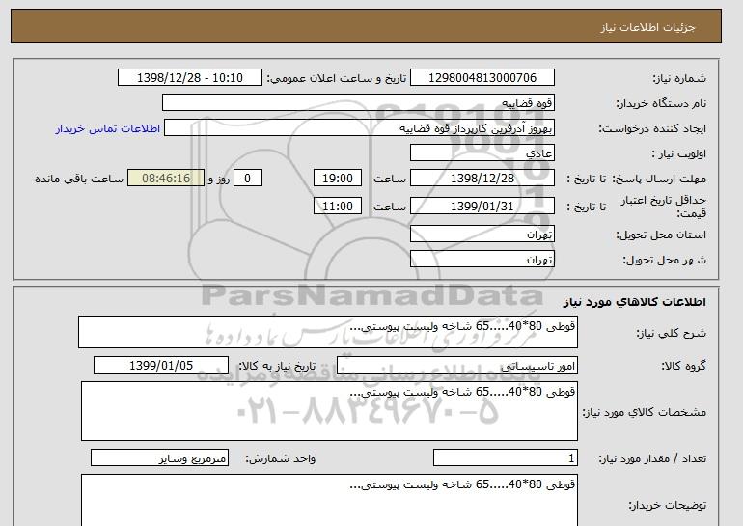Click the label استان محل تحویل

pyautogui.click(x=661, y=235)
